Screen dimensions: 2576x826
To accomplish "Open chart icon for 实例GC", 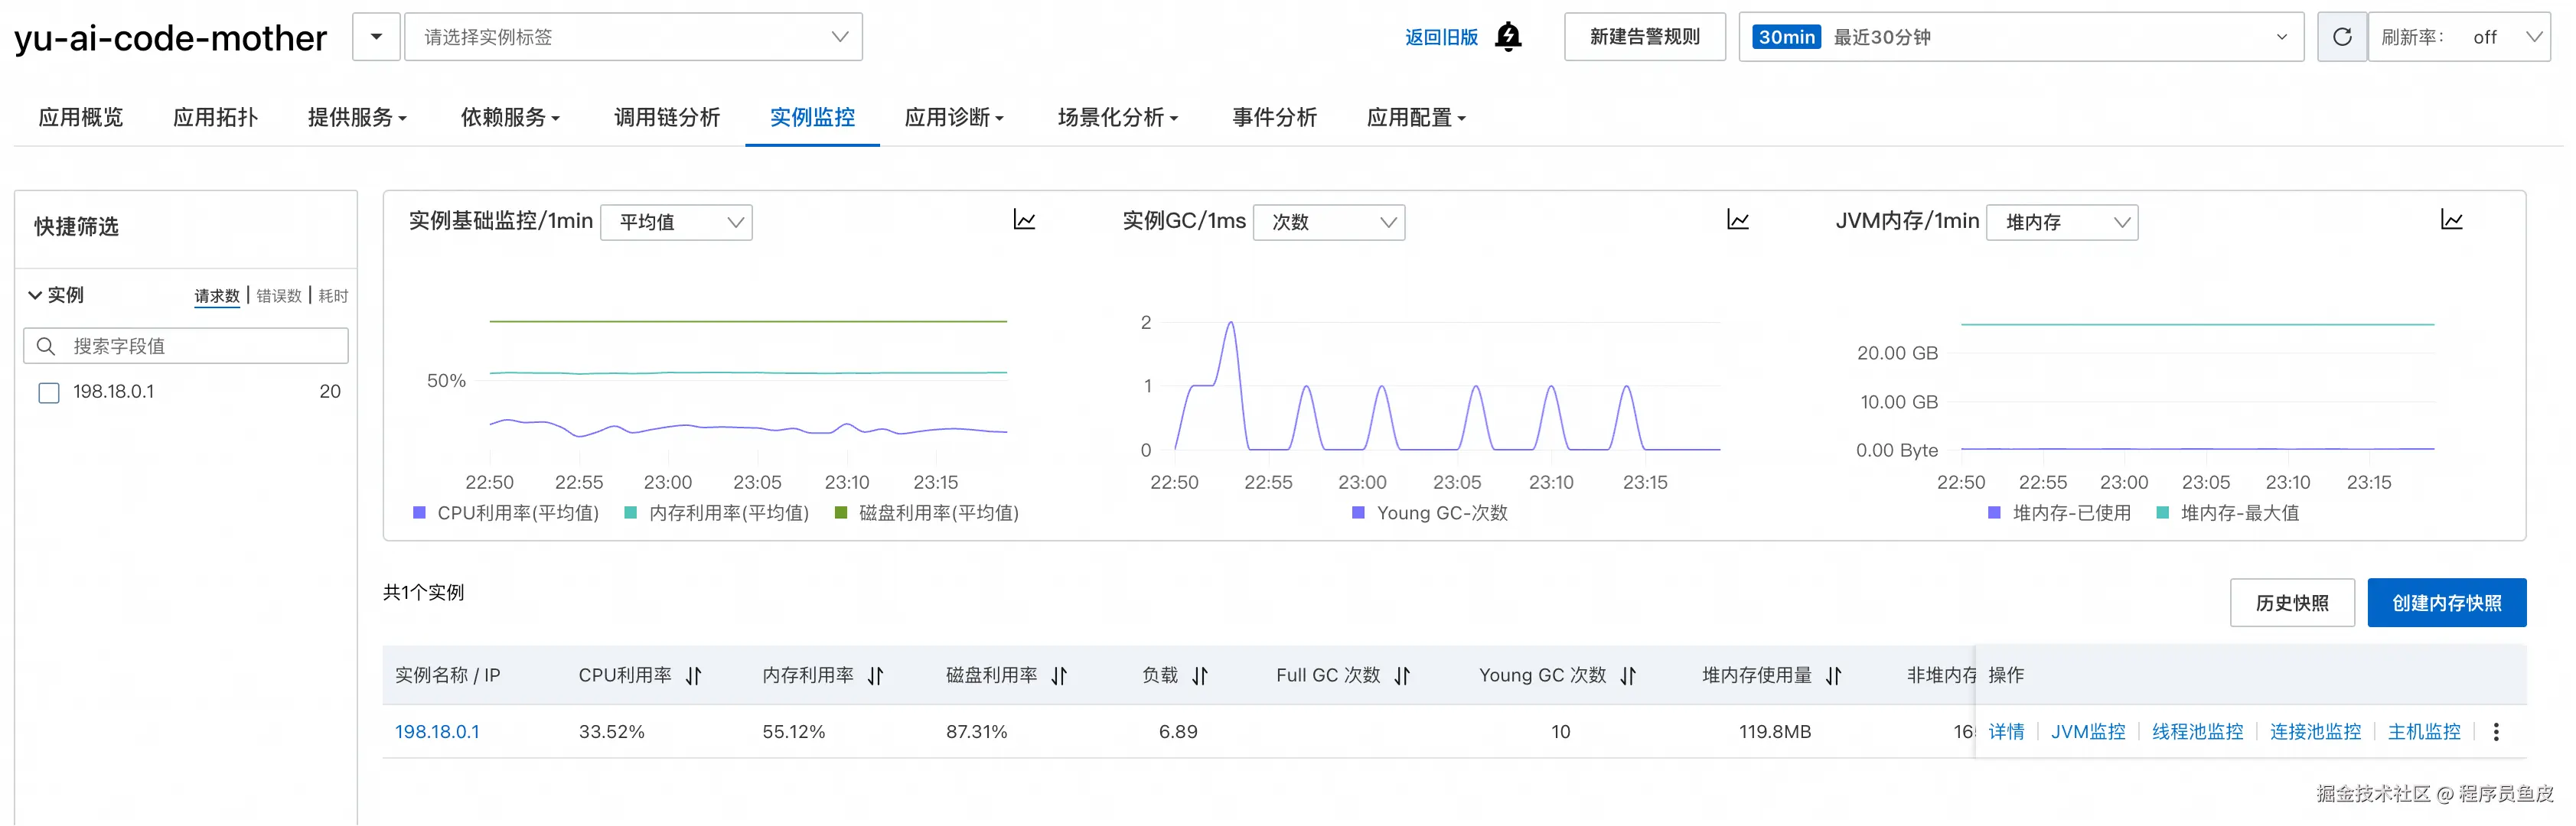I will tap(1737, 220).
